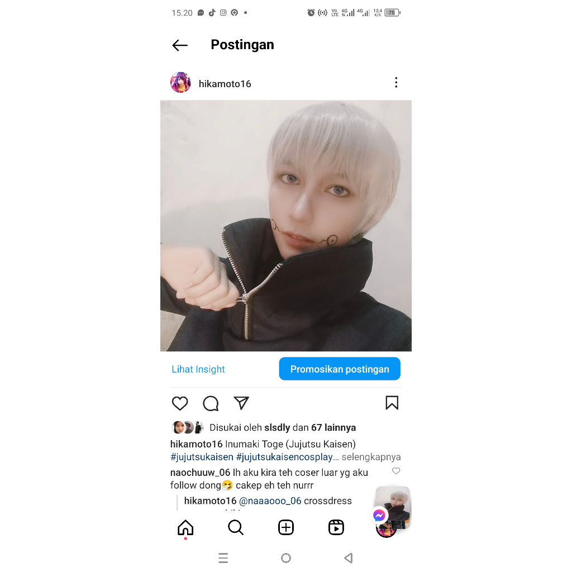Tap the Android back triangle button

349,558
